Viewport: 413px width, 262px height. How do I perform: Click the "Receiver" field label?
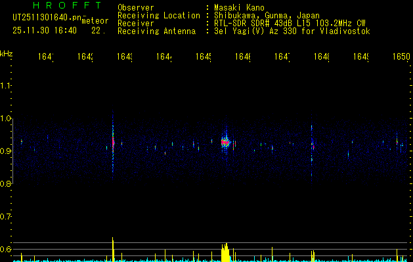(136, 24)
